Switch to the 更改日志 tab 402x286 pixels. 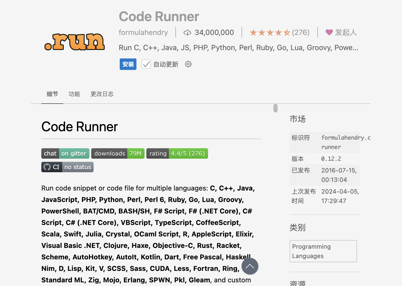[102, 94]
